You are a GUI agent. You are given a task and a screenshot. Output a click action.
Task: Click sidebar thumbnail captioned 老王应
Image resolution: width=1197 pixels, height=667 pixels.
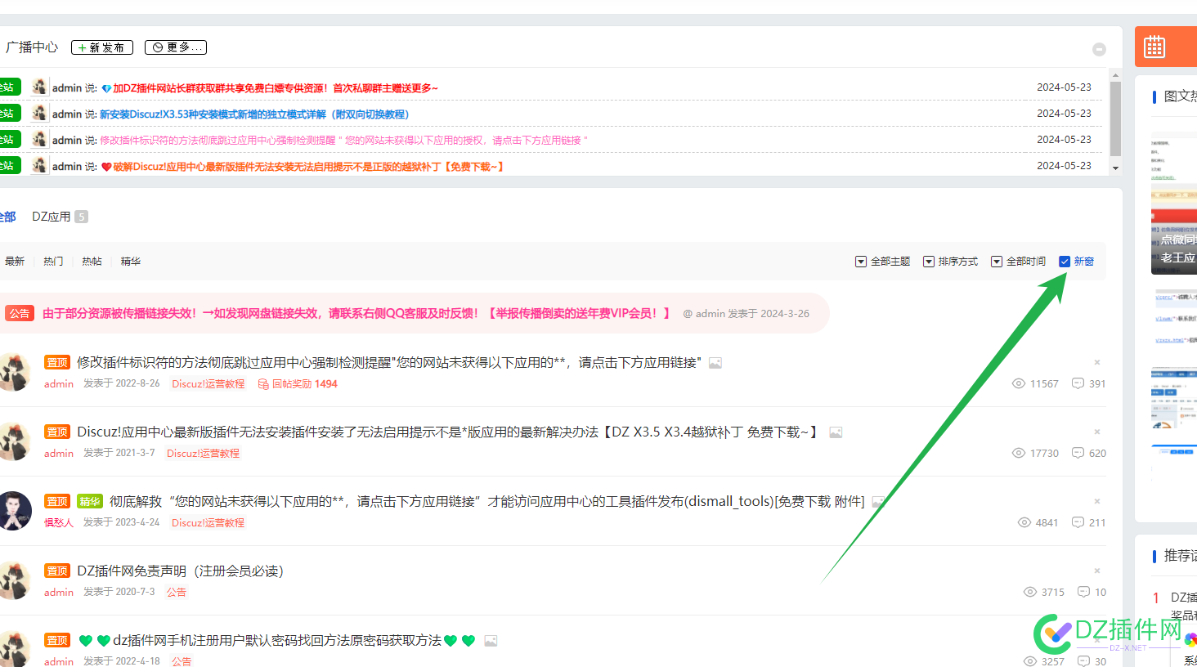coord(1174,204)
